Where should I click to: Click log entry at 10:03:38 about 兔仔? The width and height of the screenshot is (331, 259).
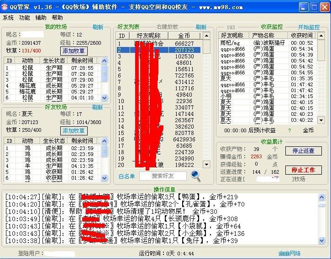pyautogui.click(x=121, y=240)
